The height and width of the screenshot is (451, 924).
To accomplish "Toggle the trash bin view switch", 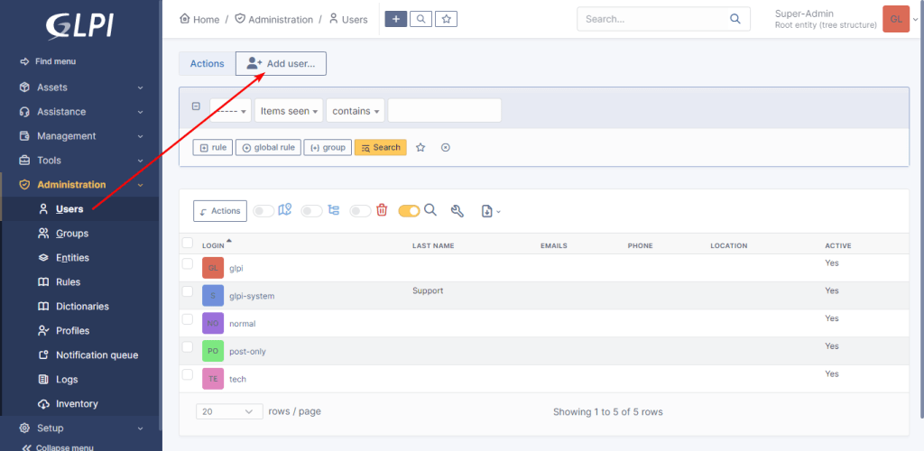I will coord(360,211).
